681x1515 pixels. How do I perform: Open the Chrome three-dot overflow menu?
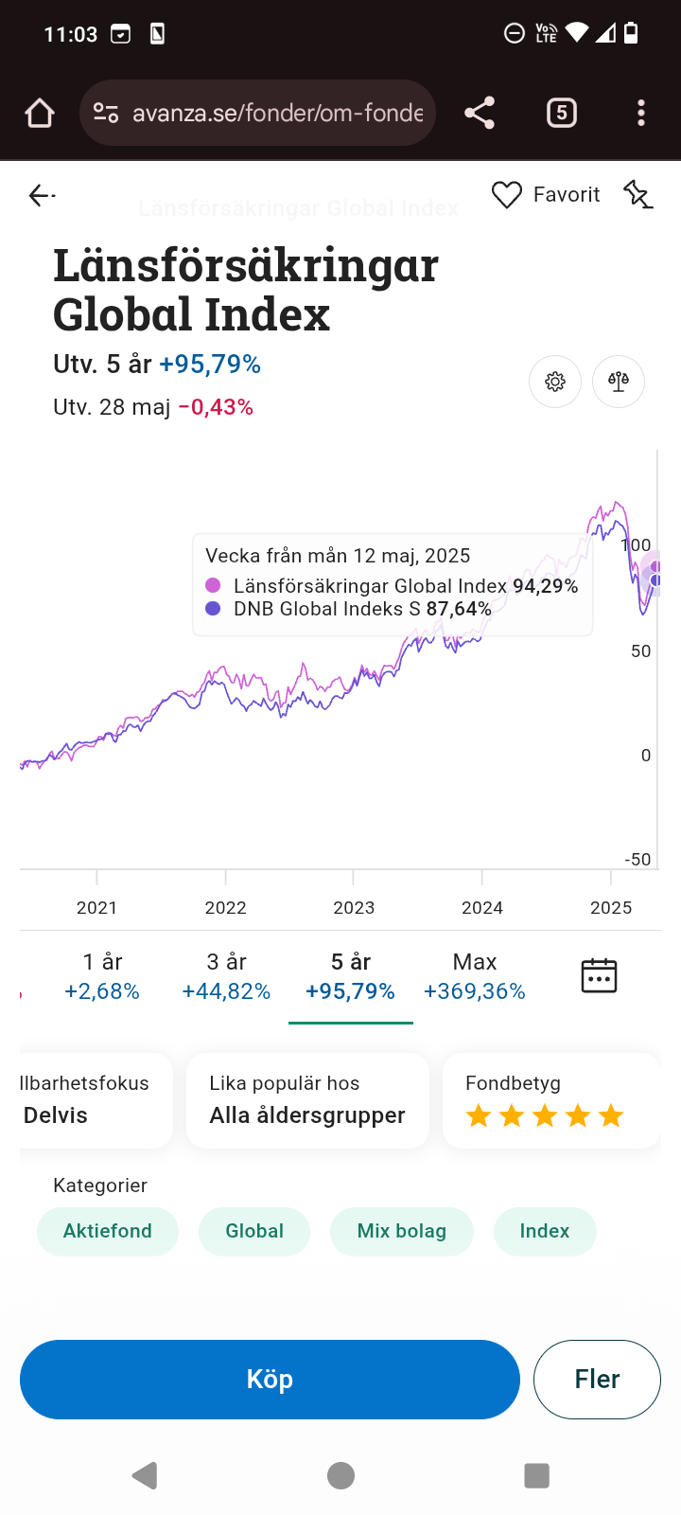coord(641,114)
